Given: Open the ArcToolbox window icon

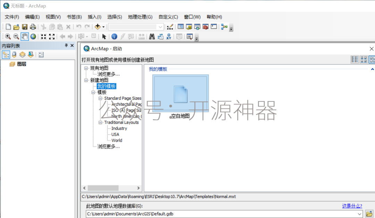Looking at the screenshot, I should 205,27.
